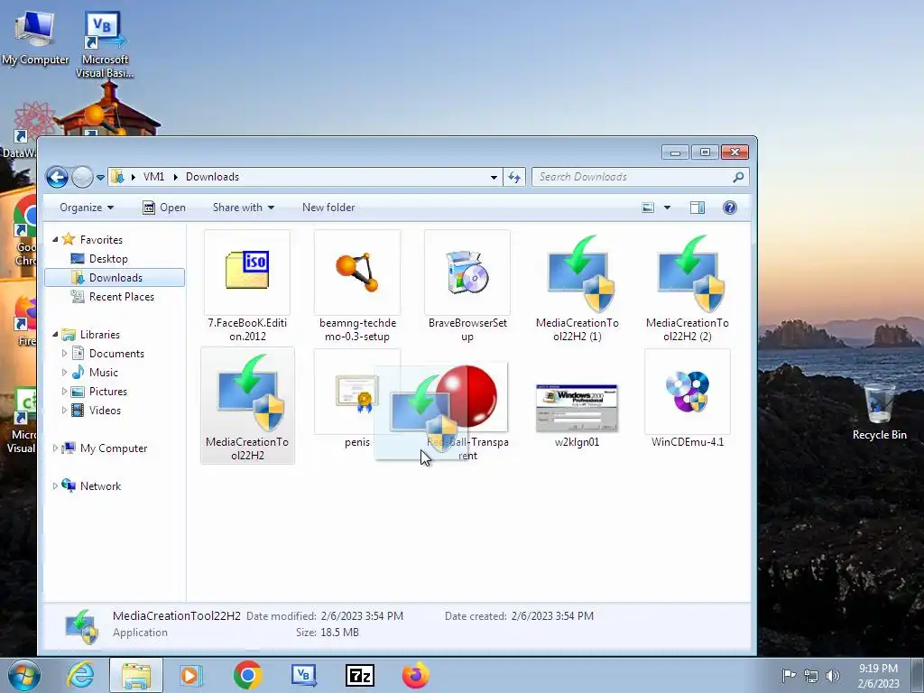Select the beamng-techdemo-0.3-setup file
924x693 pixels.
coord(357,287)
